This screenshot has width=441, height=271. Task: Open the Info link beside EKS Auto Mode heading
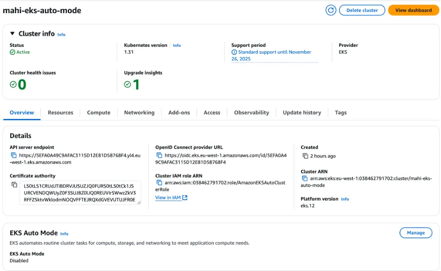(64, 234)
